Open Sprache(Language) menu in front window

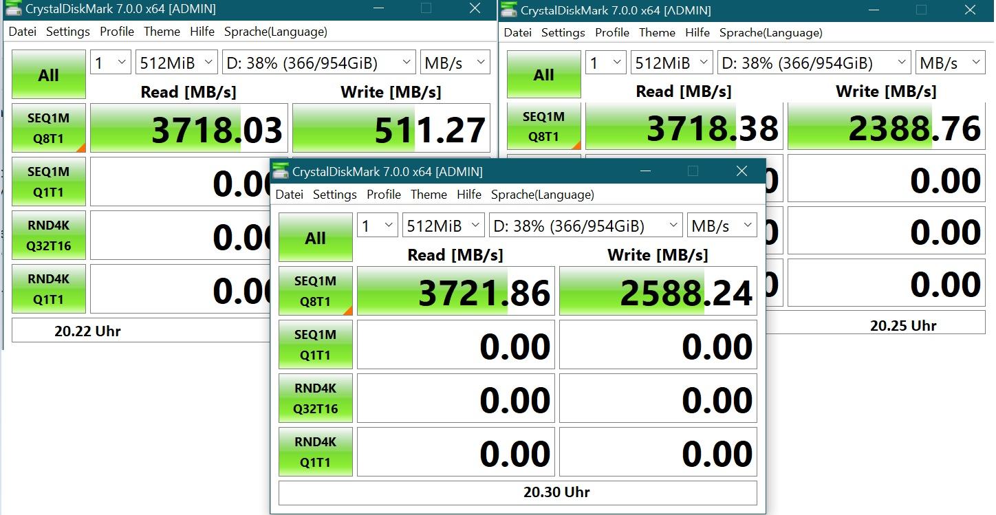(543, 195)
